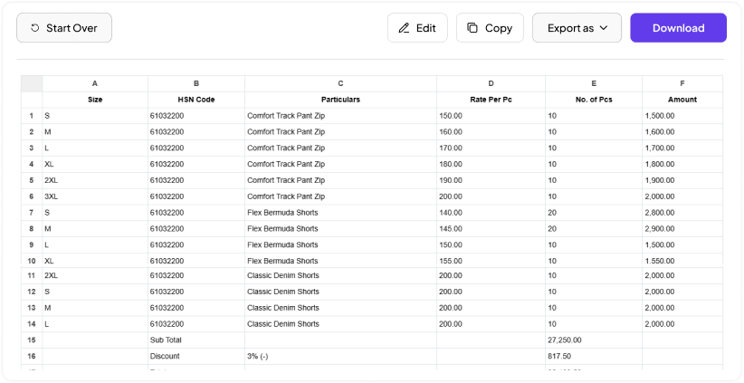Viewport: 744px width, 383px height.
Task: Click the select-all corner cell
Action: (x=32, y=83)
